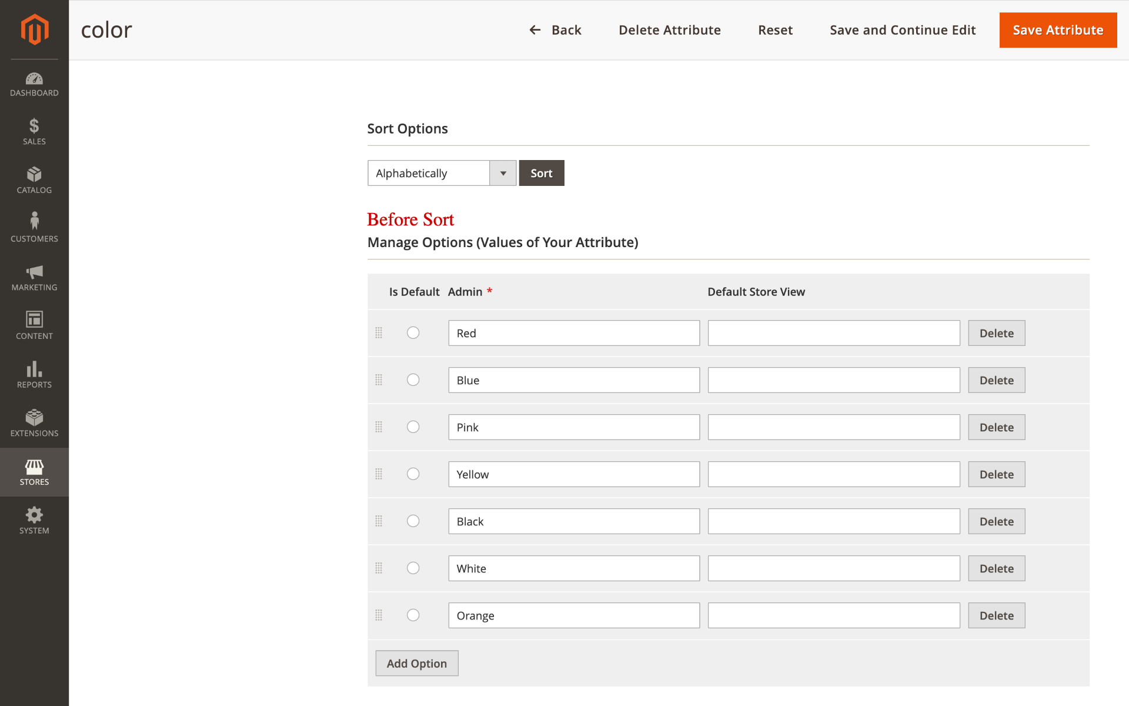Screen dimensions: 1129x706
Task: Delete the White option
Action: pyautogui.click(x=997, y=568)
